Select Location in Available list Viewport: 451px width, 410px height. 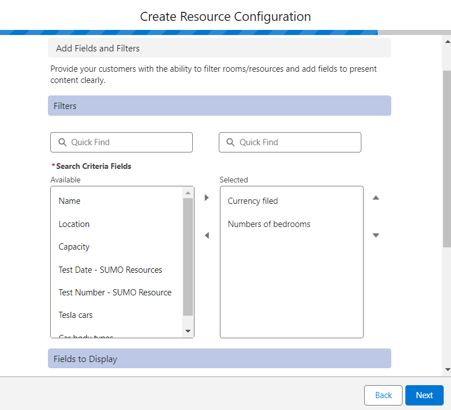pyautogui.click(x=74, y=224)
